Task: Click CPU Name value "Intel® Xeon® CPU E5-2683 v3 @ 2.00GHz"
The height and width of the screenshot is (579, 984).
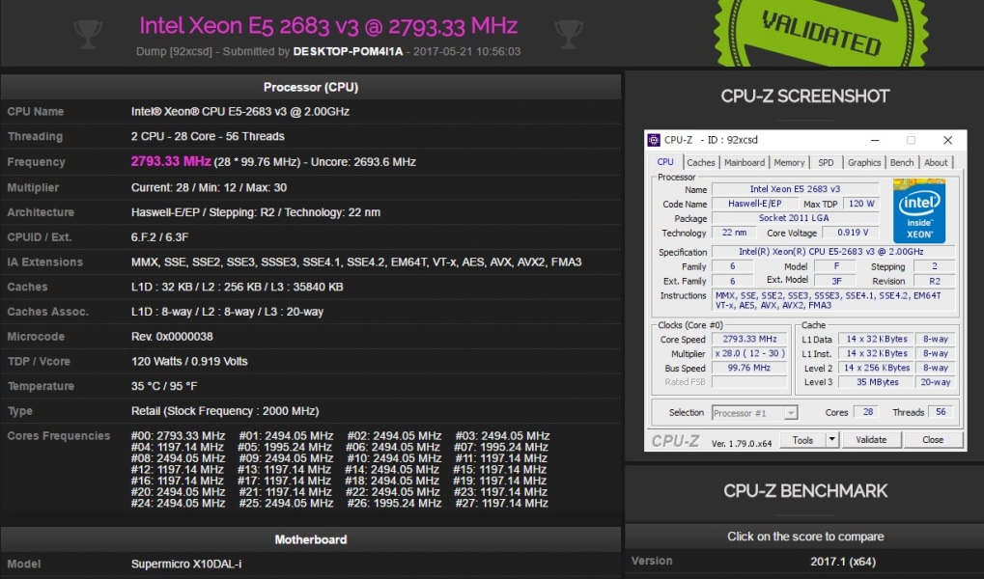Action: (x=240, y=112)
